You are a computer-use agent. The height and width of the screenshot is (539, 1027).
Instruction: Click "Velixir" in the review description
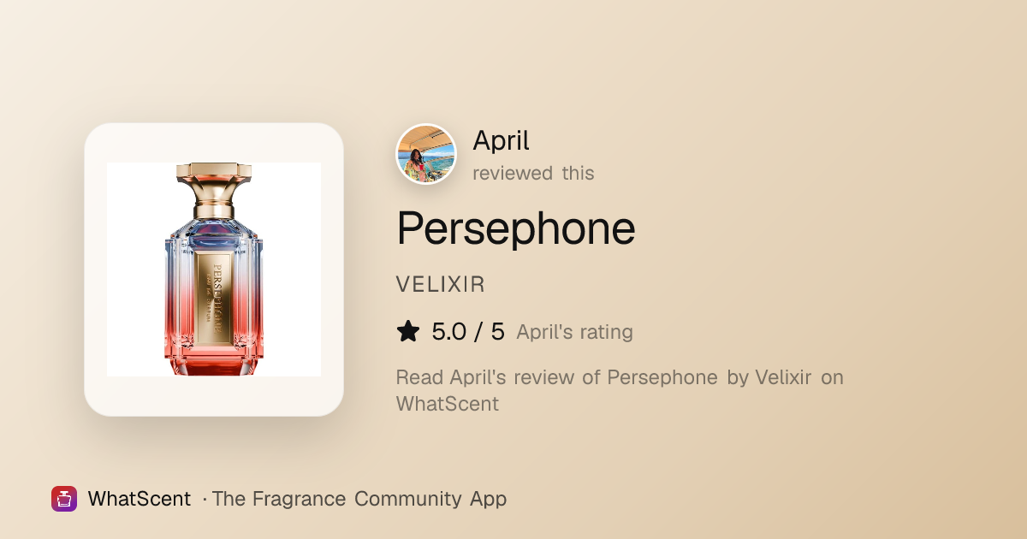[783, 377]
